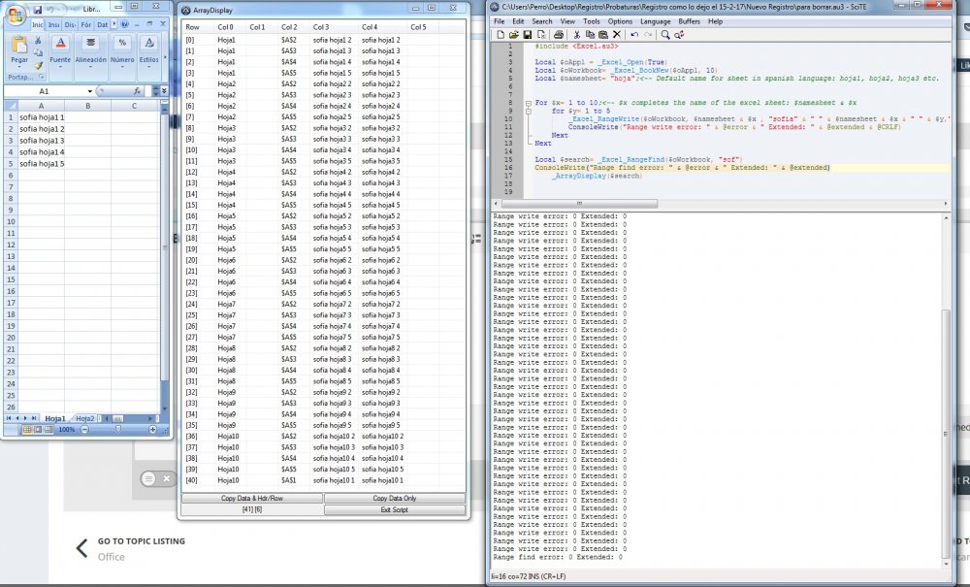Open a file with SciTE's Open icon
Screen dimensions: 970x587
click(513, 34)
